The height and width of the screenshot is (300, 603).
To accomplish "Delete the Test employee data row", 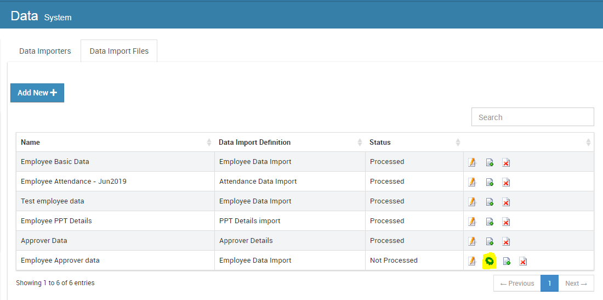I will [506, 202].
